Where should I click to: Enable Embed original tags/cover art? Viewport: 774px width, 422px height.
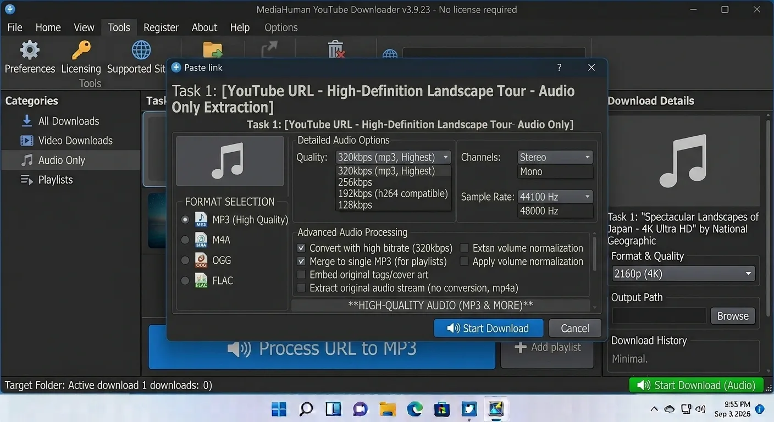(x=301, y=275)
